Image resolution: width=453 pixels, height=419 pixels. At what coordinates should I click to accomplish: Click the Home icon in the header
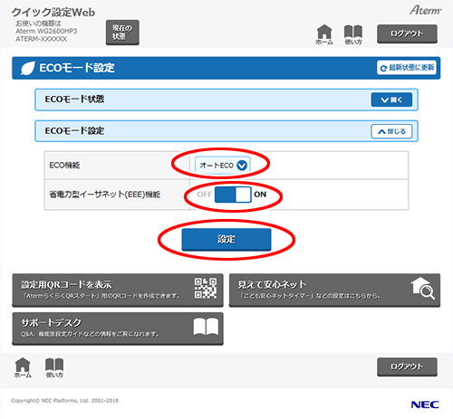pyautogui.click(x=324, y=34)
